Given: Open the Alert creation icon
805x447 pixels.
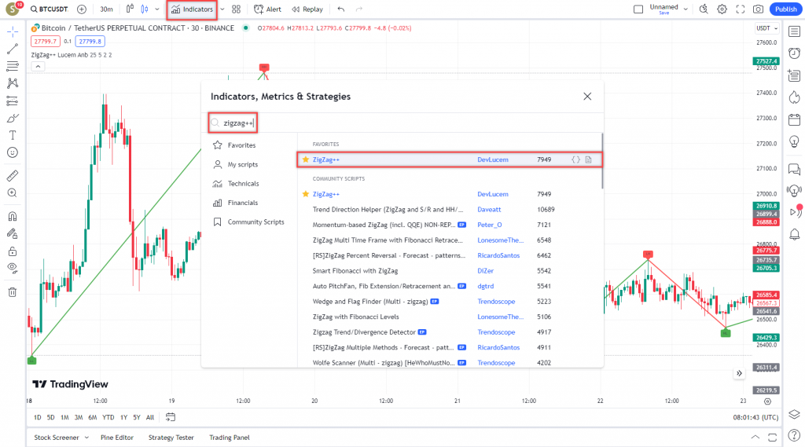Looking at the screenshot, I should [267, 9].
